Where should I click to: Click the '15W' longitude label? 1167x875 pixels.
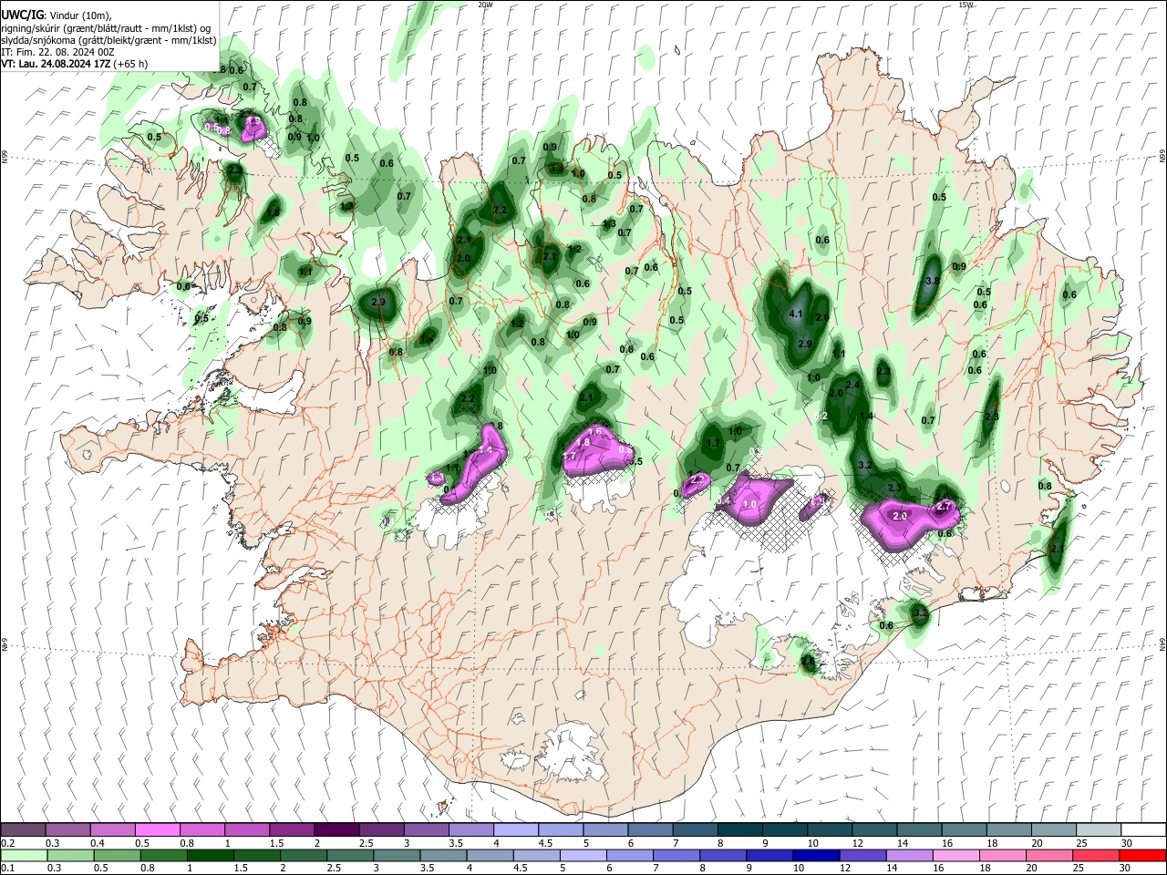click(966, 5)
